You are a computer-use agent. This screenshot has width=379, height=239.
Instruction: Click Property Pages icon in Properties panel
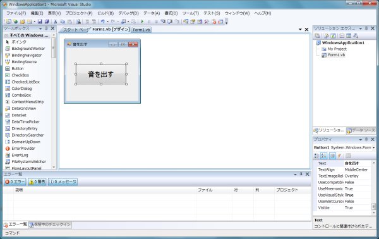(348, 156)
